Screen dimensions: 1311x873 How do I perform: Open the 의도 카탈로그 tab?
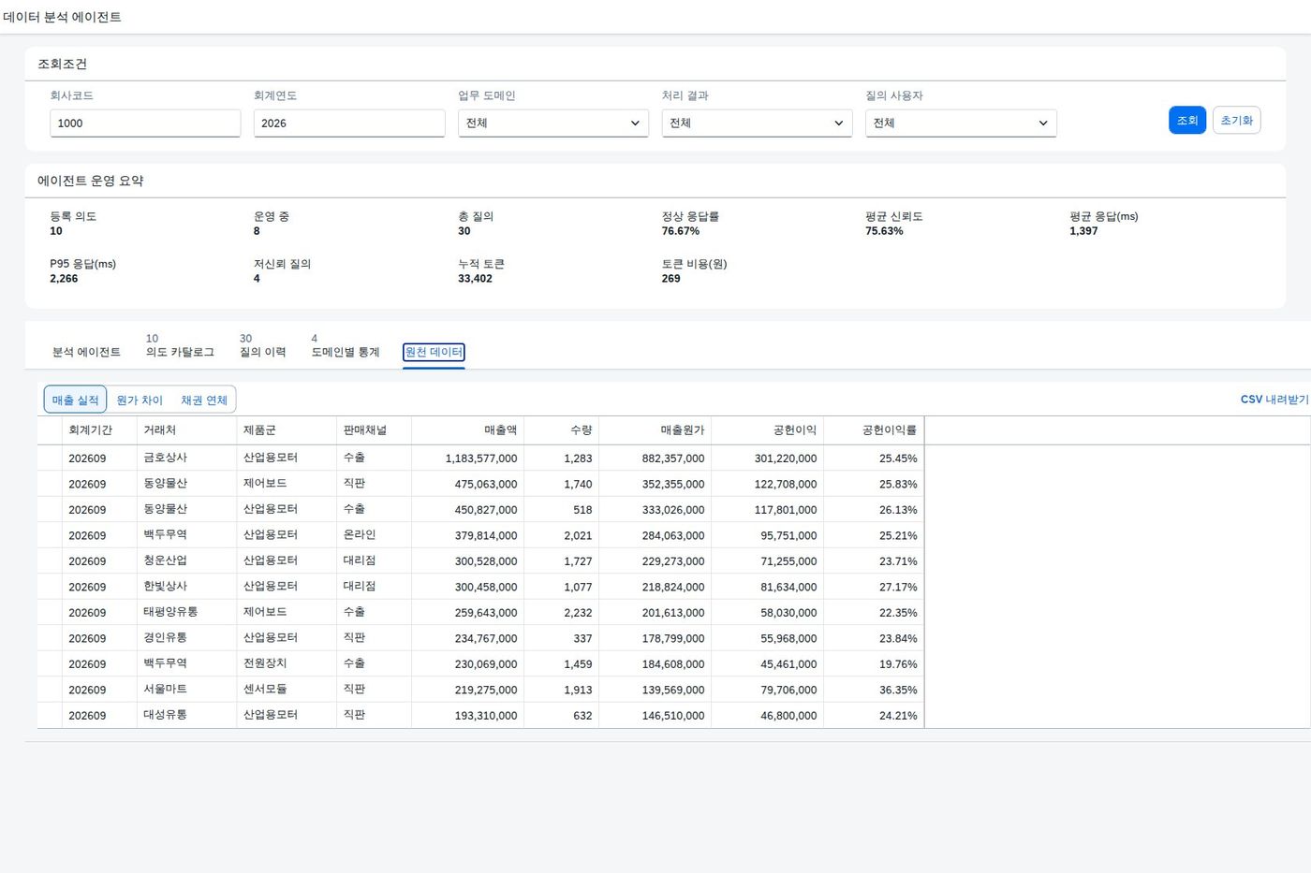click(x=180, y=352)
